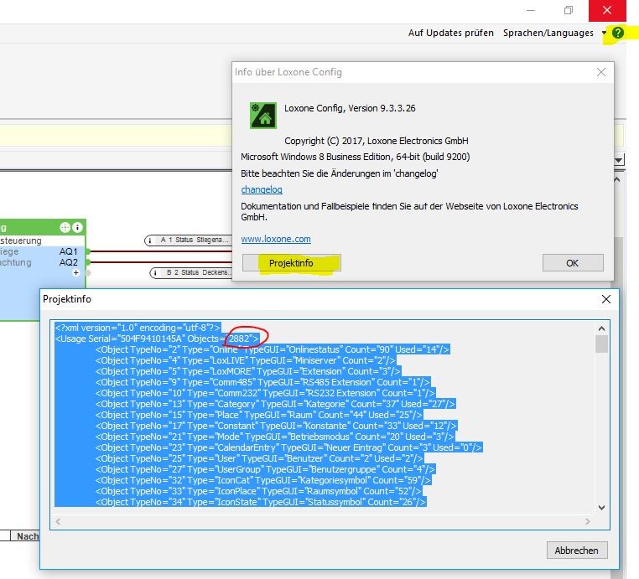Click the Projektinfo button
The image size is (639, 579).
pyautogui.click(x=291, y=263)
